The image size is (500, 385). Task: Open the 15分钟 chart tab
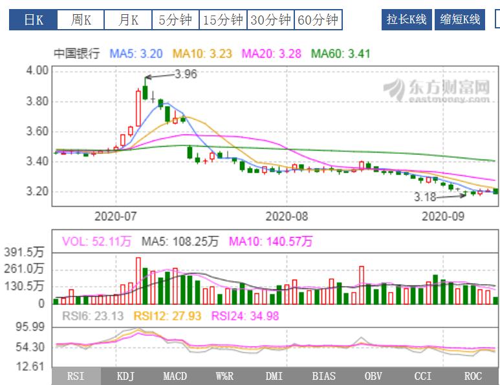coord(223,20)
